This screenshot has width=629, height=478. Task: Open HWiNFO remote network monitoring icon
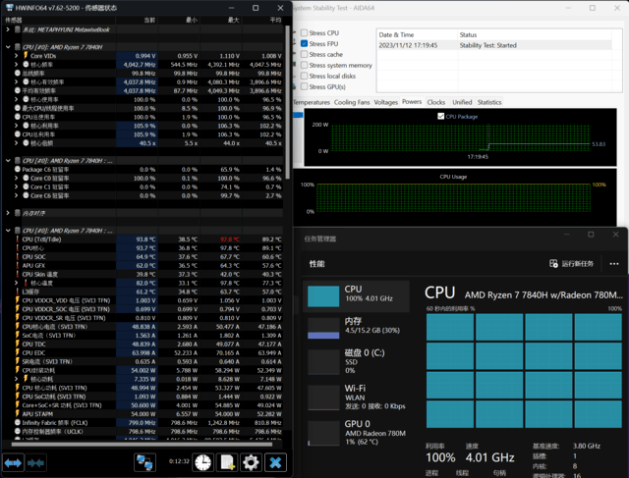pos(144,462)
